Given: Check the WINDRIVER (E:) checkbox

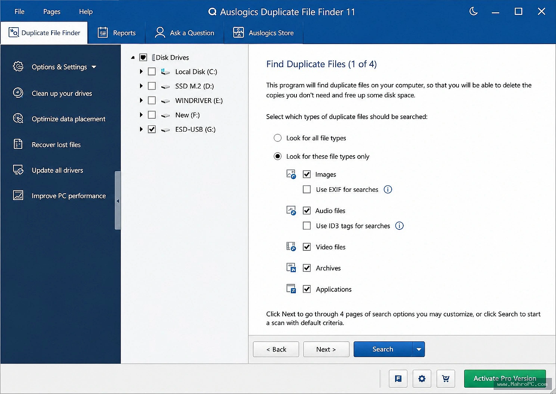Looking at the screenshot, I should click(x=152, y=100).
